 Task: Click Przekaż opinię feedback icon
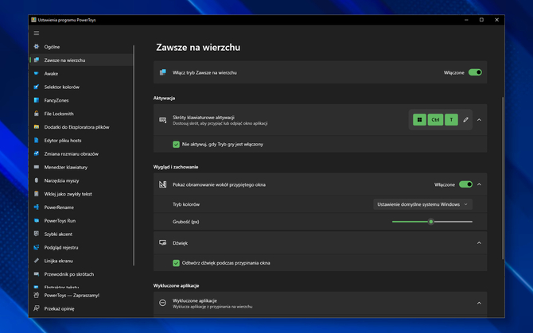pos(37,308)
